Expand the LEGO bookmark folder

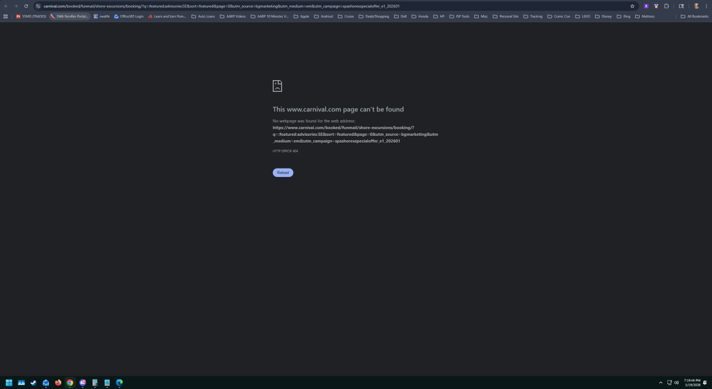[x=582, y=16]
